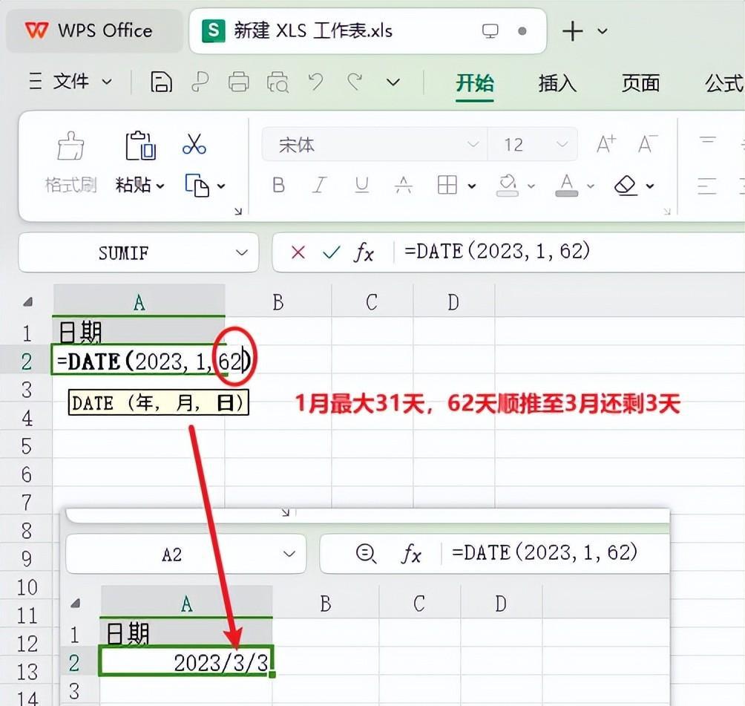Click the Export to PDF icon
The image size is (745, 706).
point(200,82)
